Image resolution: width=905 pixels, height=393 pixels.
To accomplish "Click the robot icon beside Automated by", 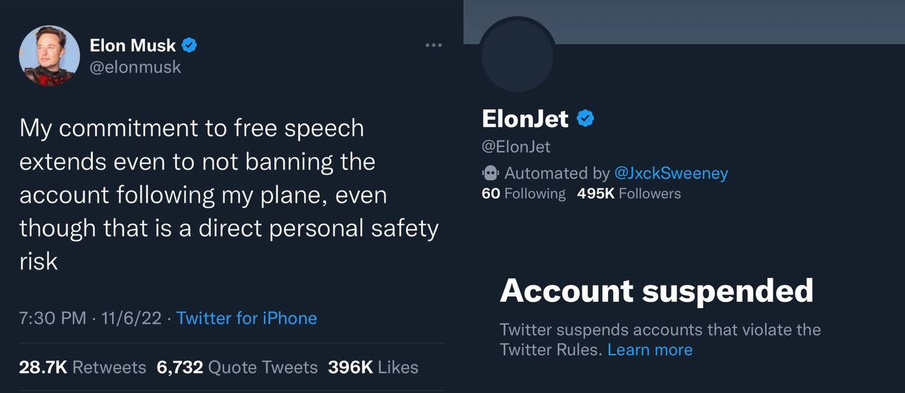I will 491,173.
